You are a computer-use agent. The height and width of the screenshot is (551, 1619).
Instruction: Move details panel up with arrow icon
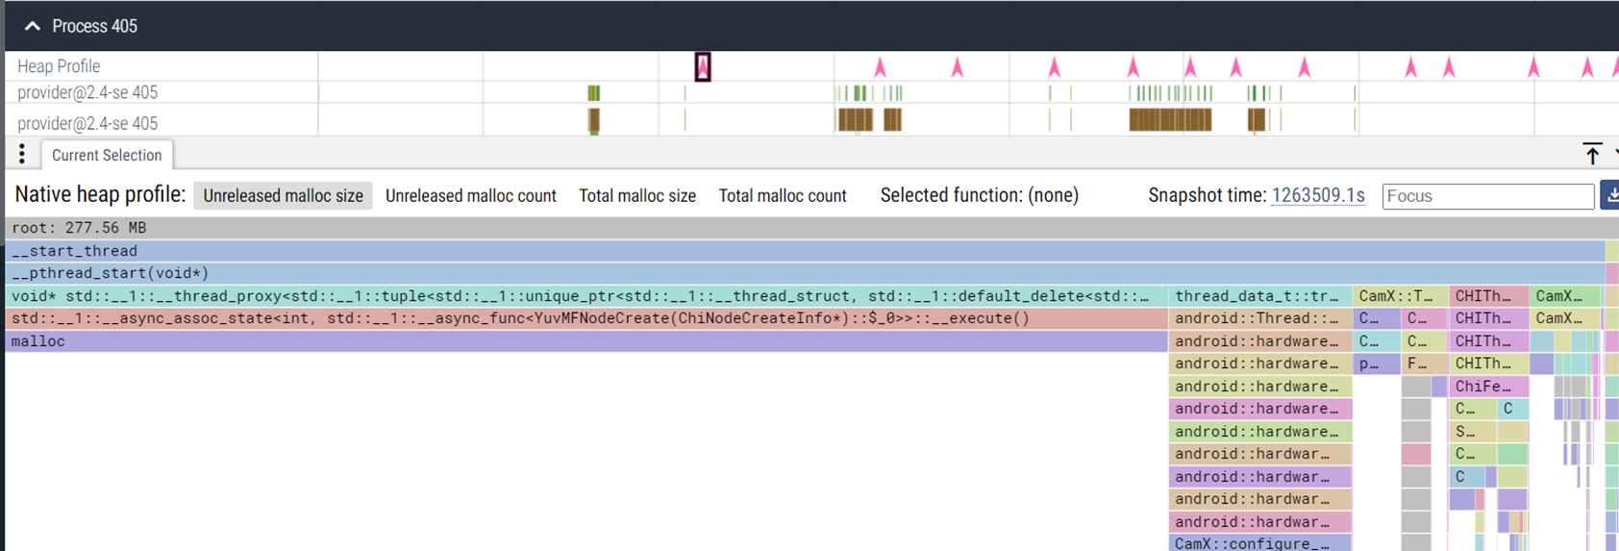pos(1592,154)
